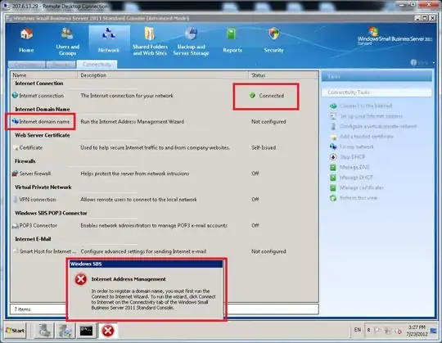Select the Server firewall item
442x343 pixels.
pyautogui.click(x=35, y=174)
